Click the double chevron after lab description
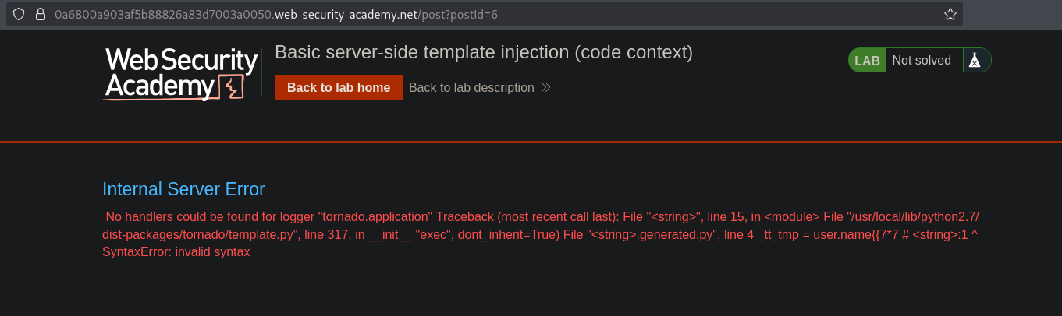The width and height of the screenshot is (1062, 316). 546,88
